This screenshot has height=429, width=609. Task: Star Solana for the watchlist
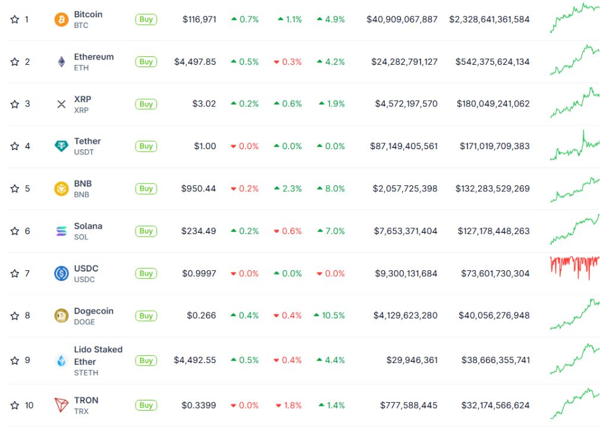pos(15,231)
